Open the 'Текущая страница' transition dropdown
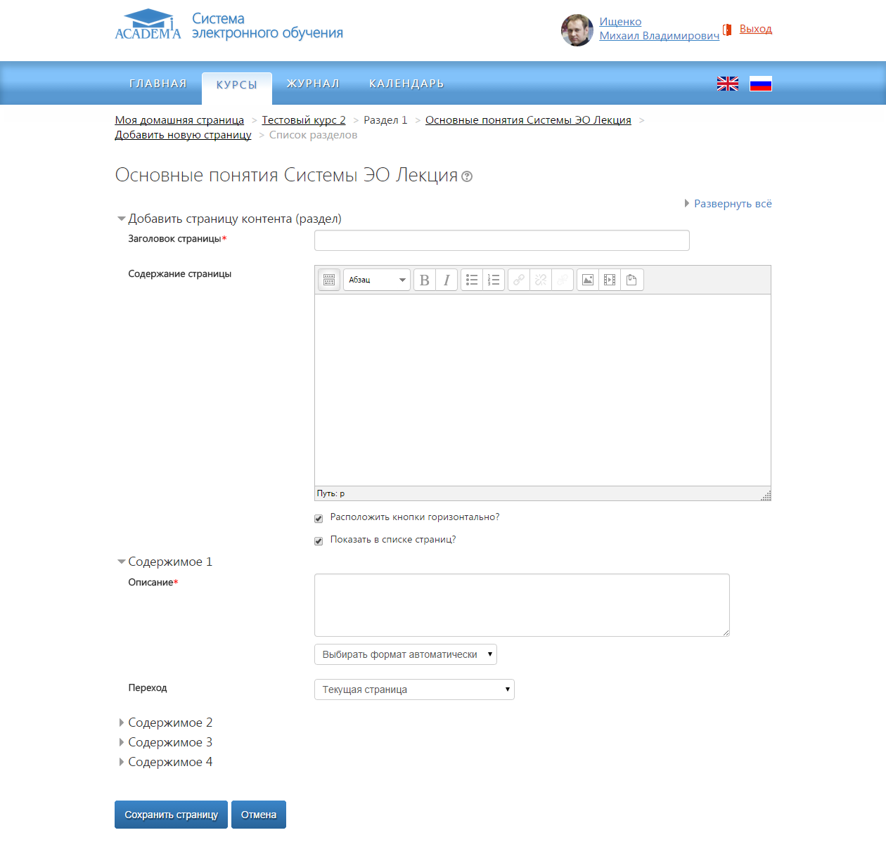 tap(414, 689)
